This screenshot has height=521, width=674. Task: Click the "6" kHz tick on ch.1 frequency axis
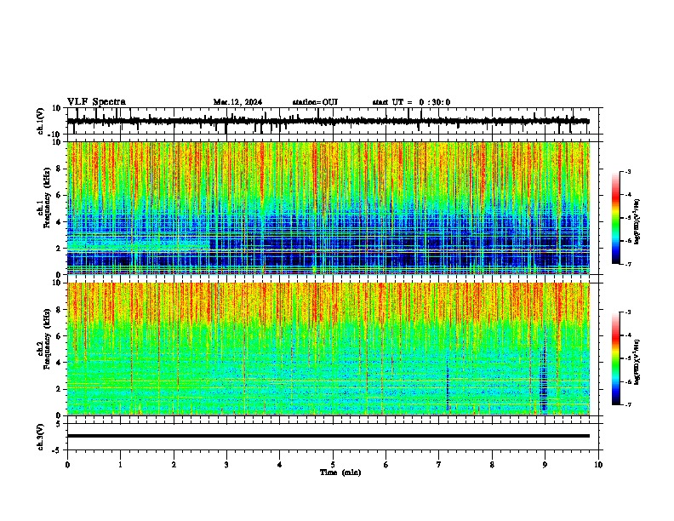(x=60, y=195)
